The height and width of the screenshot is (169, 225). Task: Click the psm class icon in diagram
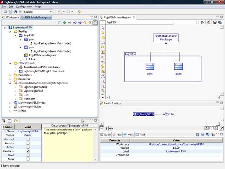[178, 66]
